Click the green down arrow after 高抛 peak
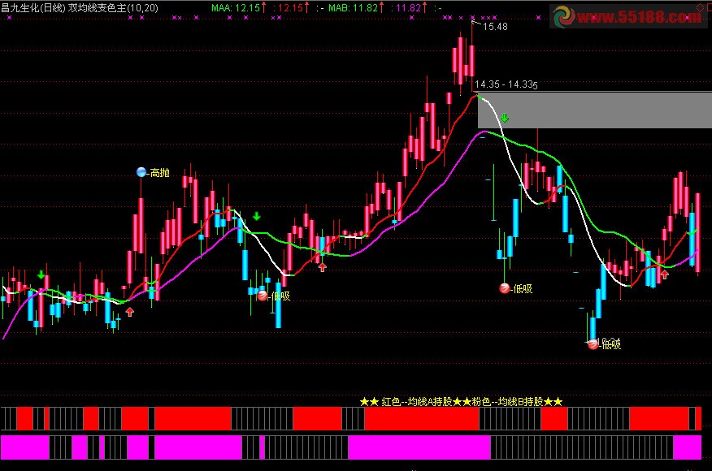Viewport: 712px width, 471px height. click(x=257, y=217)
